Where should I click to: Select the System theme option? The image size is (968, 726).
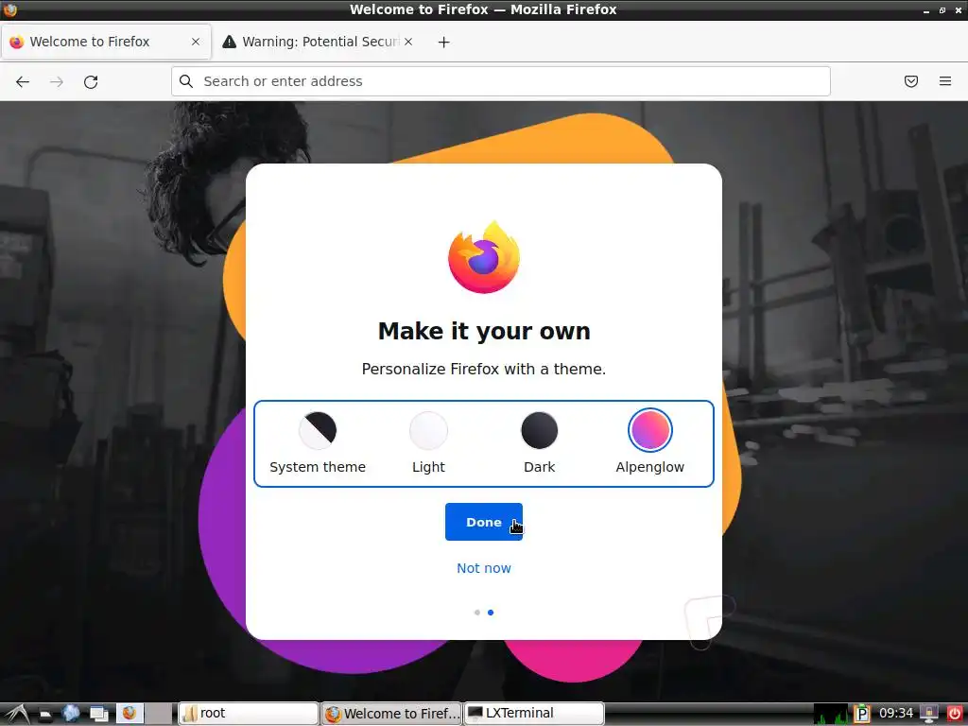pos(318,442)
